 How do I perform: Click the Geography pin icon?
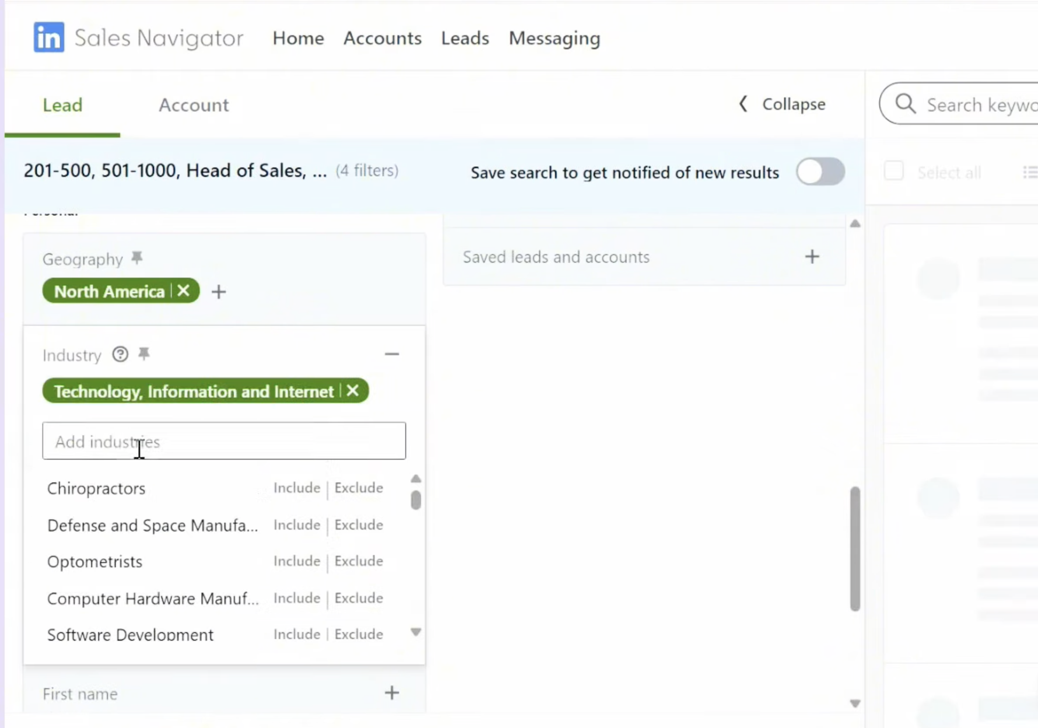click(x=137, y=258)
